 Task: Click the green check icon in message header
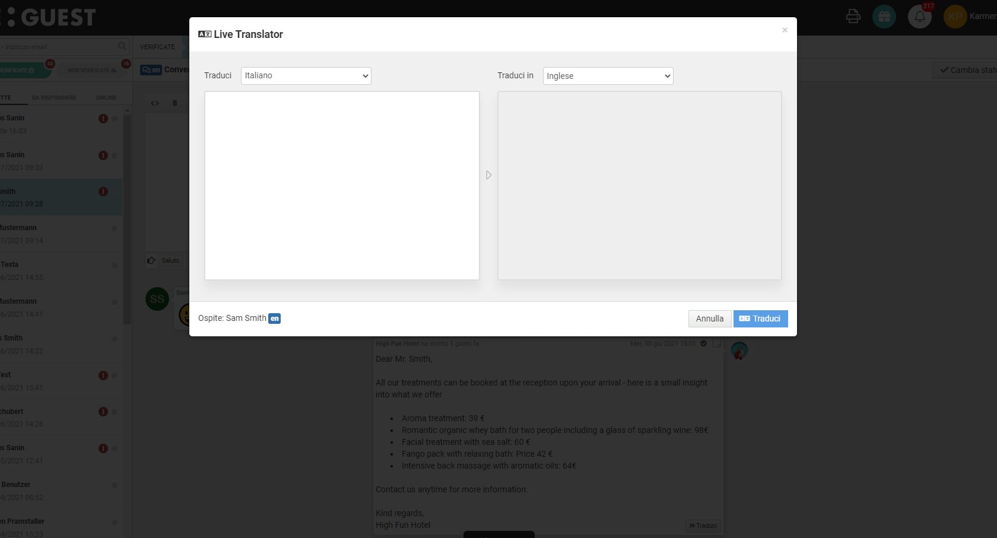pos(703,343)
